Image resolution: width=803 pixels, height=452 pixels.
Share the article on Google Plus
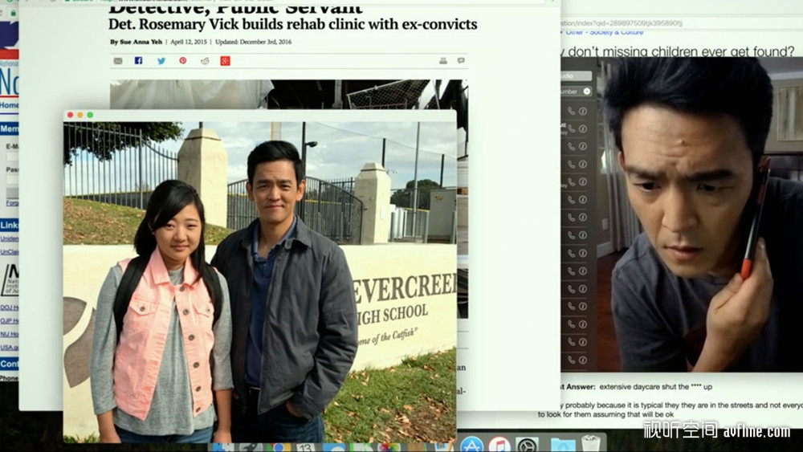tap(225, 61)
